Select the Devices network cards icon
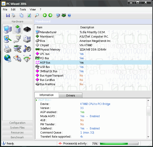The image size is (153, 147). pos(17,49)
